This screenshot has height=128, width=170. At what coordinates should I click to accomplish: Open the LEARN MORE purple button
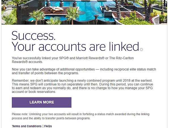pos(42,102)
